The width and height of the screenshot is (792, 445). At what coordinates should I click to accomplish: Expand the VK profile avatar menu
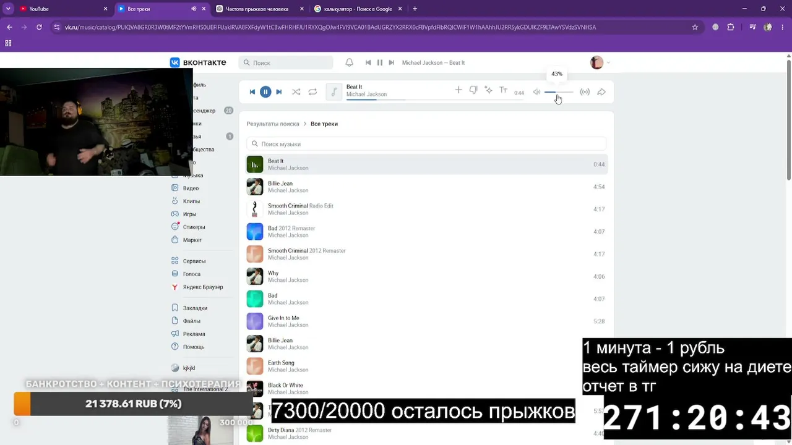point(600,62)
